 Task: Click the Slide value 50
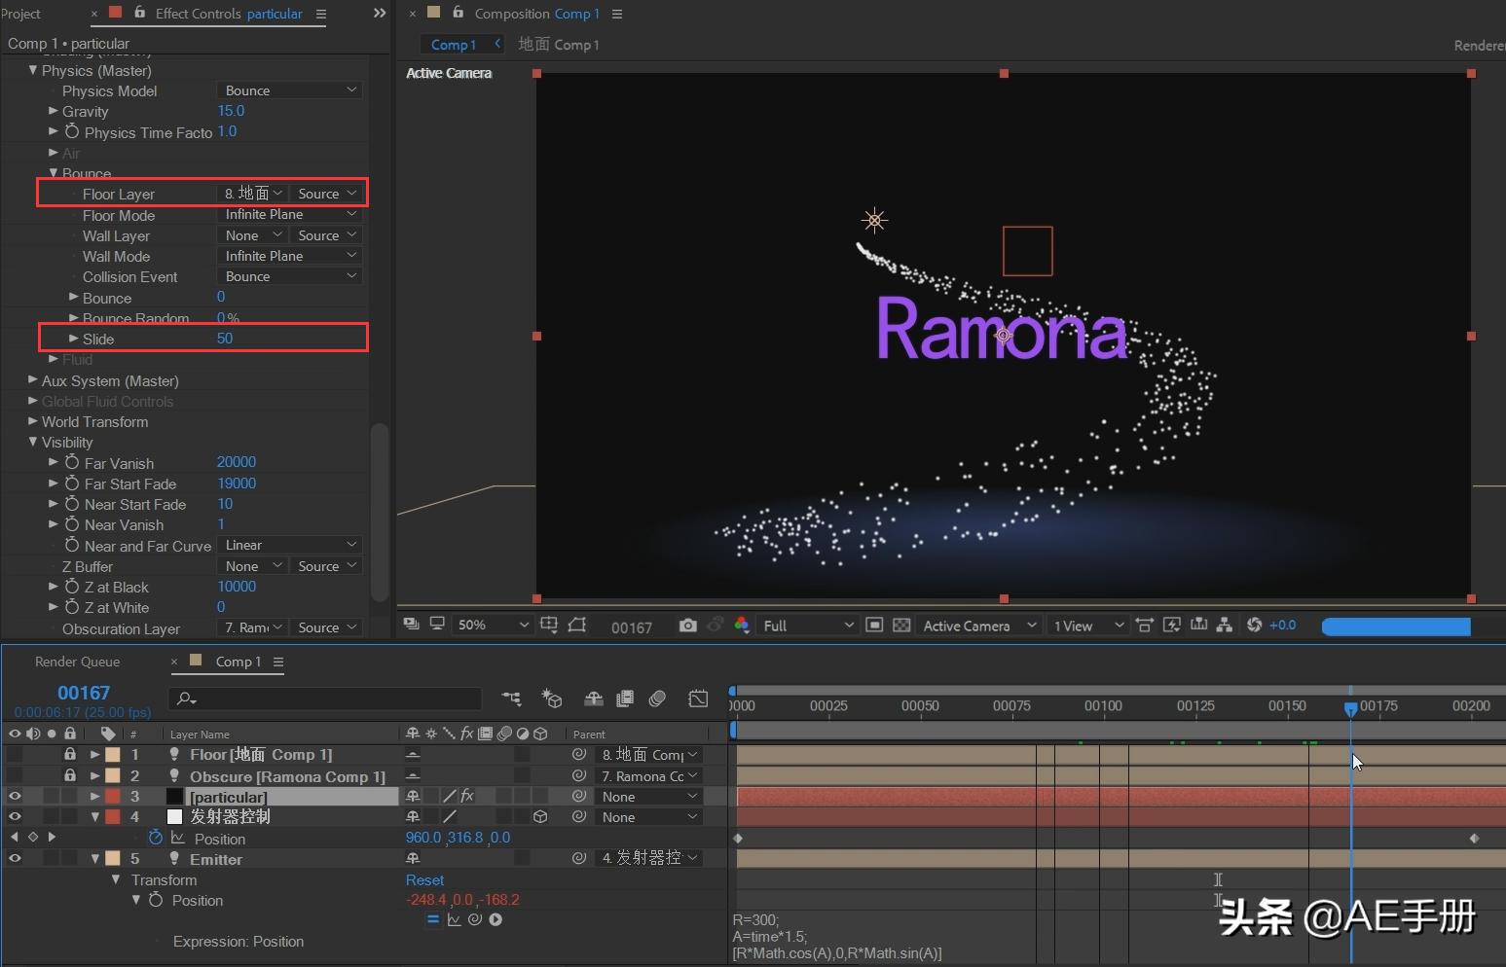[x=225, y=339]
